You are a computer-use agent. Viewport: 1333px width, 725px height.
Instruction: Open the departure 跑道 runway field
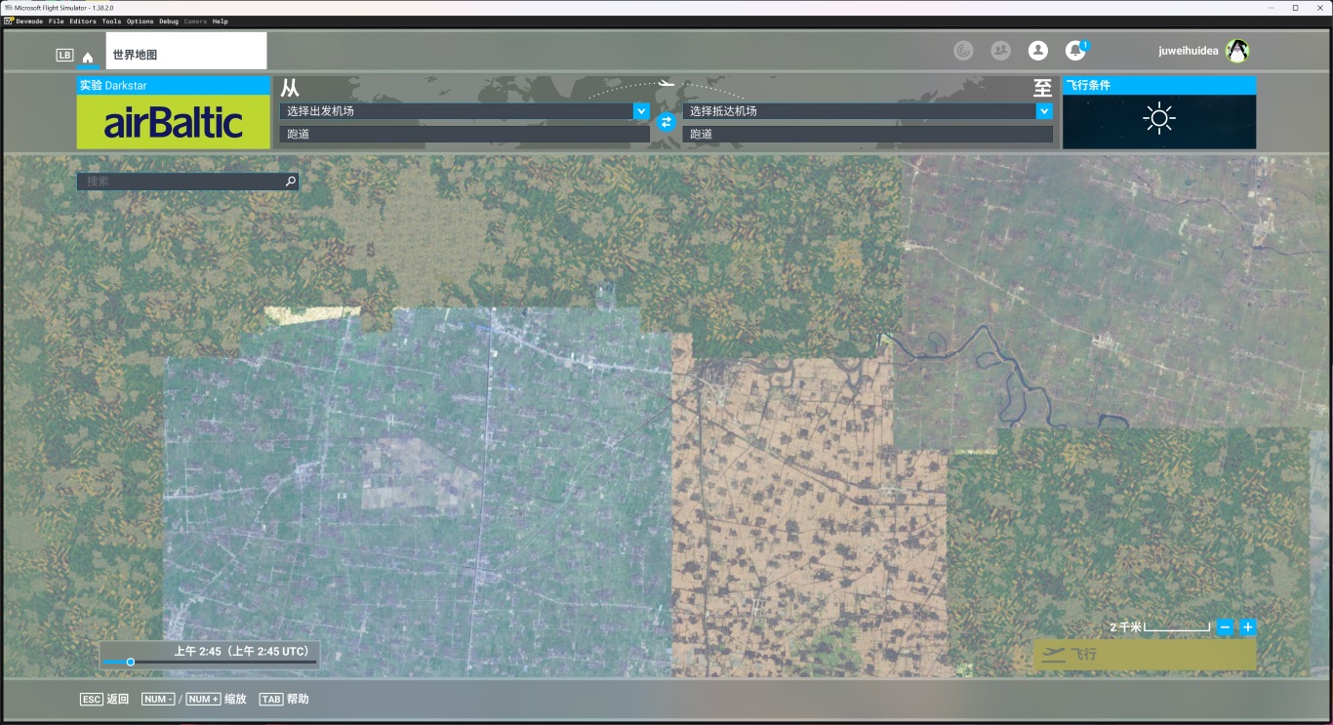(x=465, y=134)
